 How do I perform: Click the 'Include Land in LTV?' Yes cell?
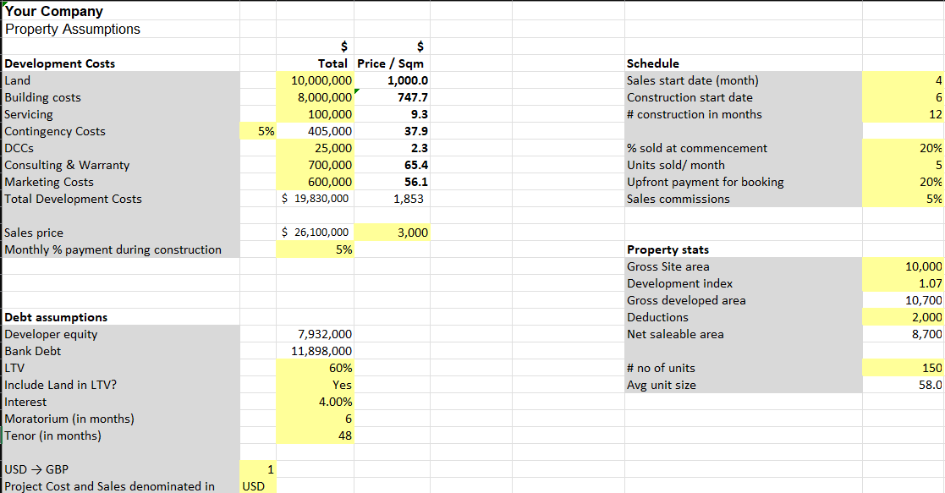coord(316,385)
